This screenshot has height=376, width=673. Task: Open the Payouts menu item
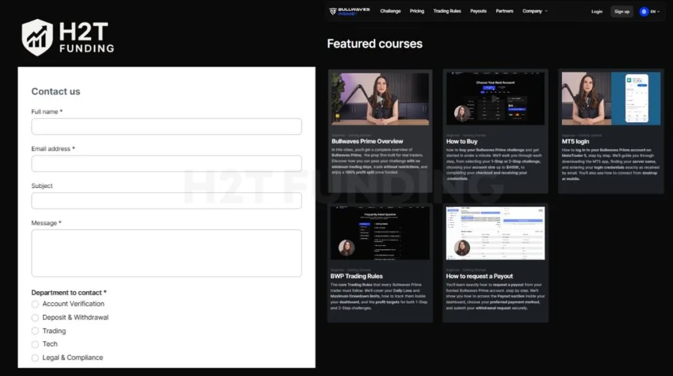pyautogui.click(x=478, y=11)
